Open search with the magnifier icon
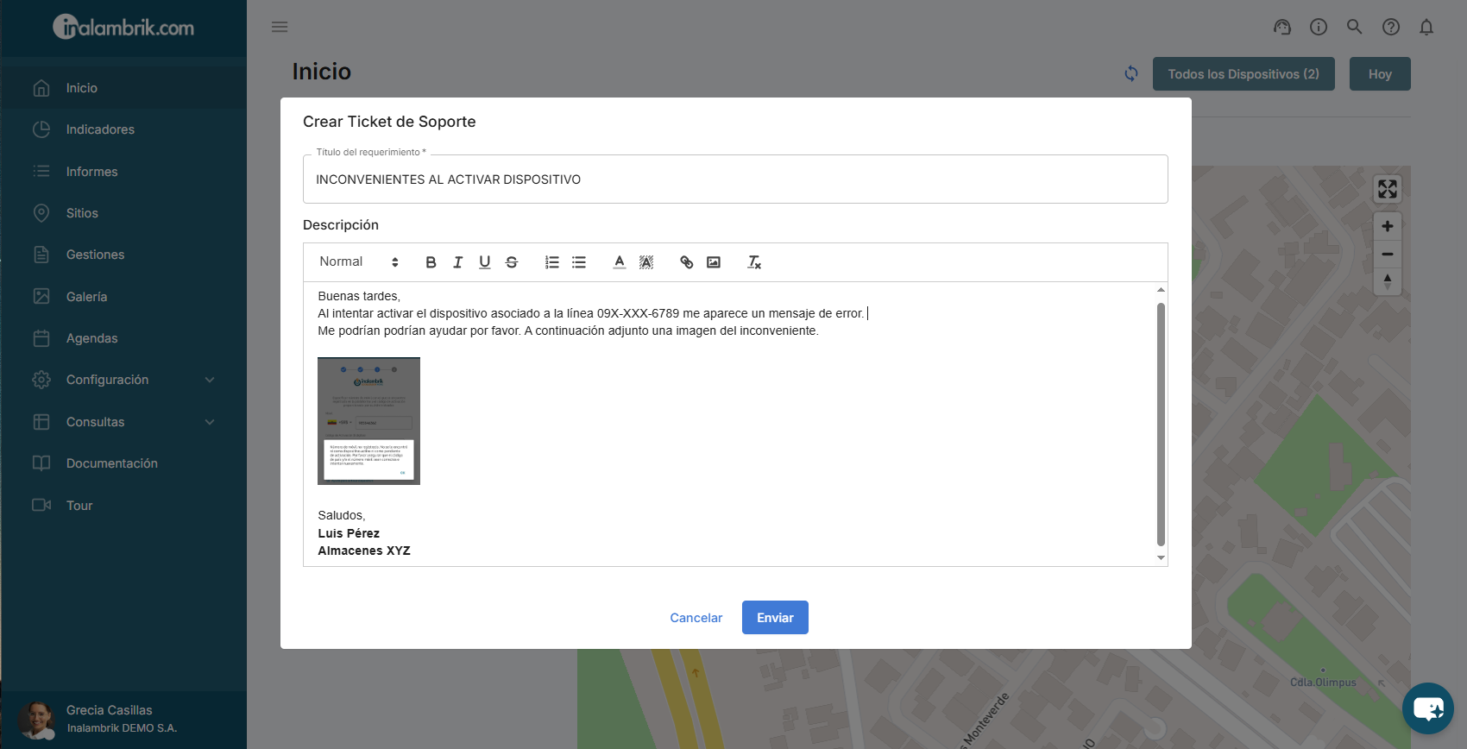The image size is (1467, 749). pyautogui.click(x=1355, y=27)
